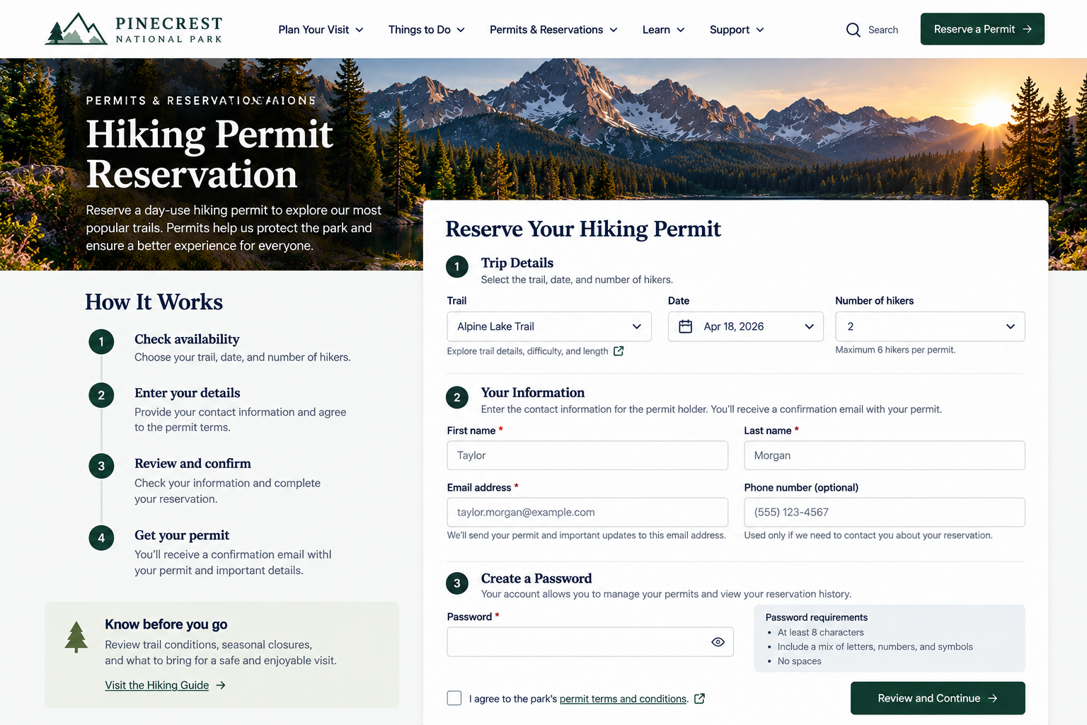Open the Number of hikers dropdown

[x=930, y=326]
